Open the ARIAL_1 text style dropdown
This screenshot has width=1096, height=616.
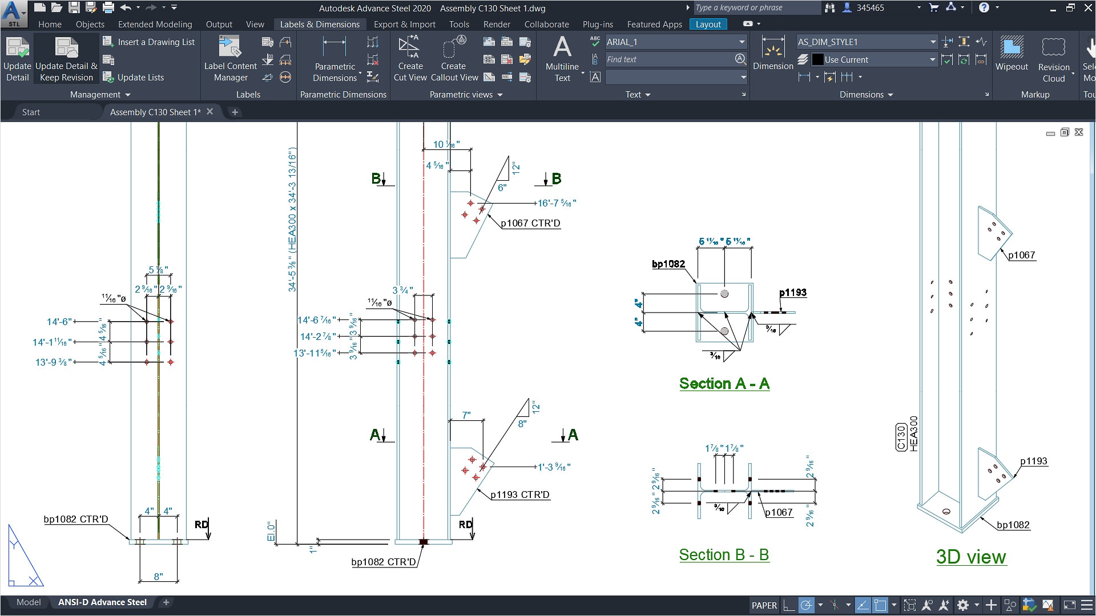[676, 42]
